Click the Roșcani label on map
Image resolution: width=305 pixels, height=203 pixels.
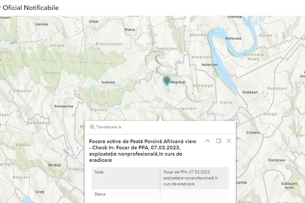(x=21, y=177)
